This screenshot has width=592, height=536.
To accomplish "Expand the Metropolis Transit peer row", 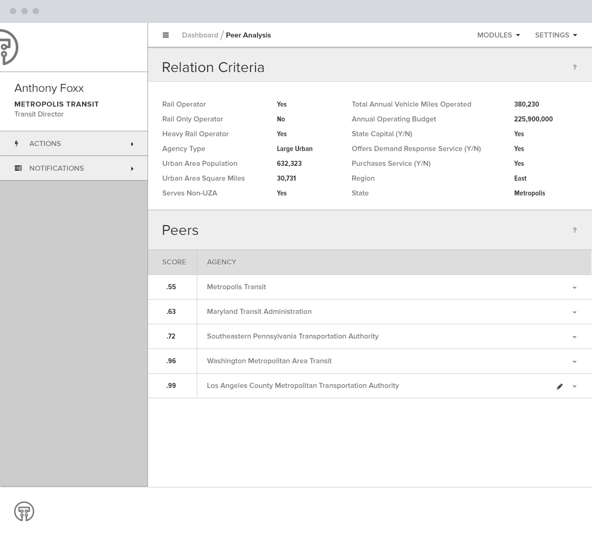I will coord(574,288).
